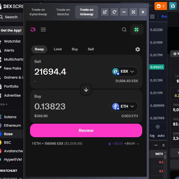Click orange fire trending button
Image resolution: width=179 pixels, height=179 pixels.
point(161,6)
